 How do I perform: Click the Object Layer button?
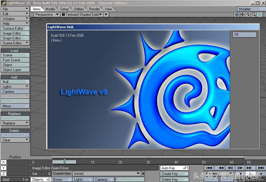point(15,70)
